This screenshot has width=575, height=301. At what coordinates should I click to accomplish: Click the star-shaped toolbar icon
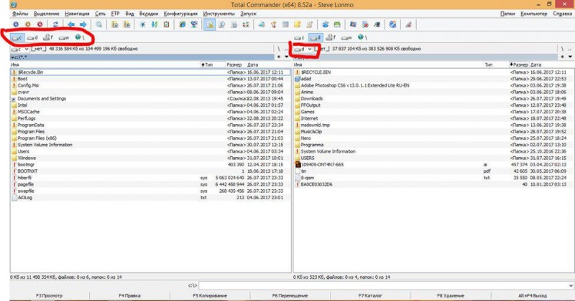click(x=142, y=24)
